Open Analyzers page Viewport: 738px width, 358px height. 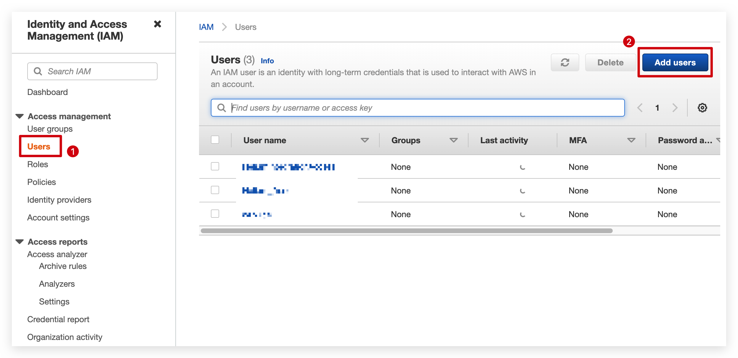point(57,284)
